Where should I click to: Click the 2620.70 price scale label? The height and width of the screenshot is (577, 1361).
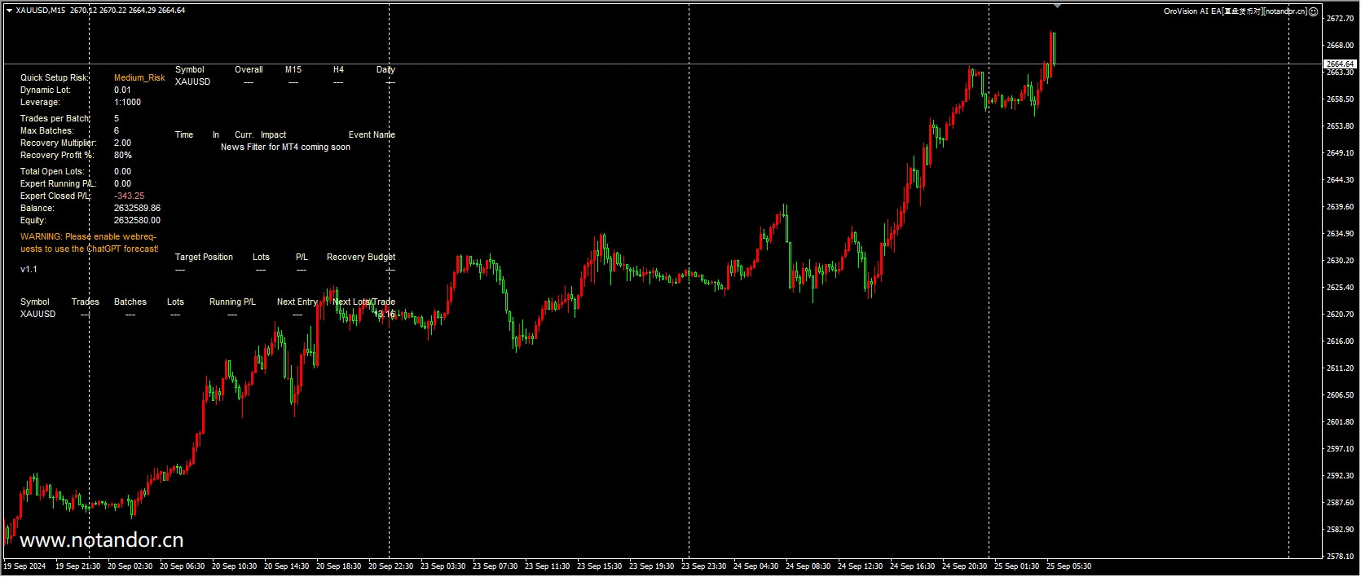coord(1340,315)
